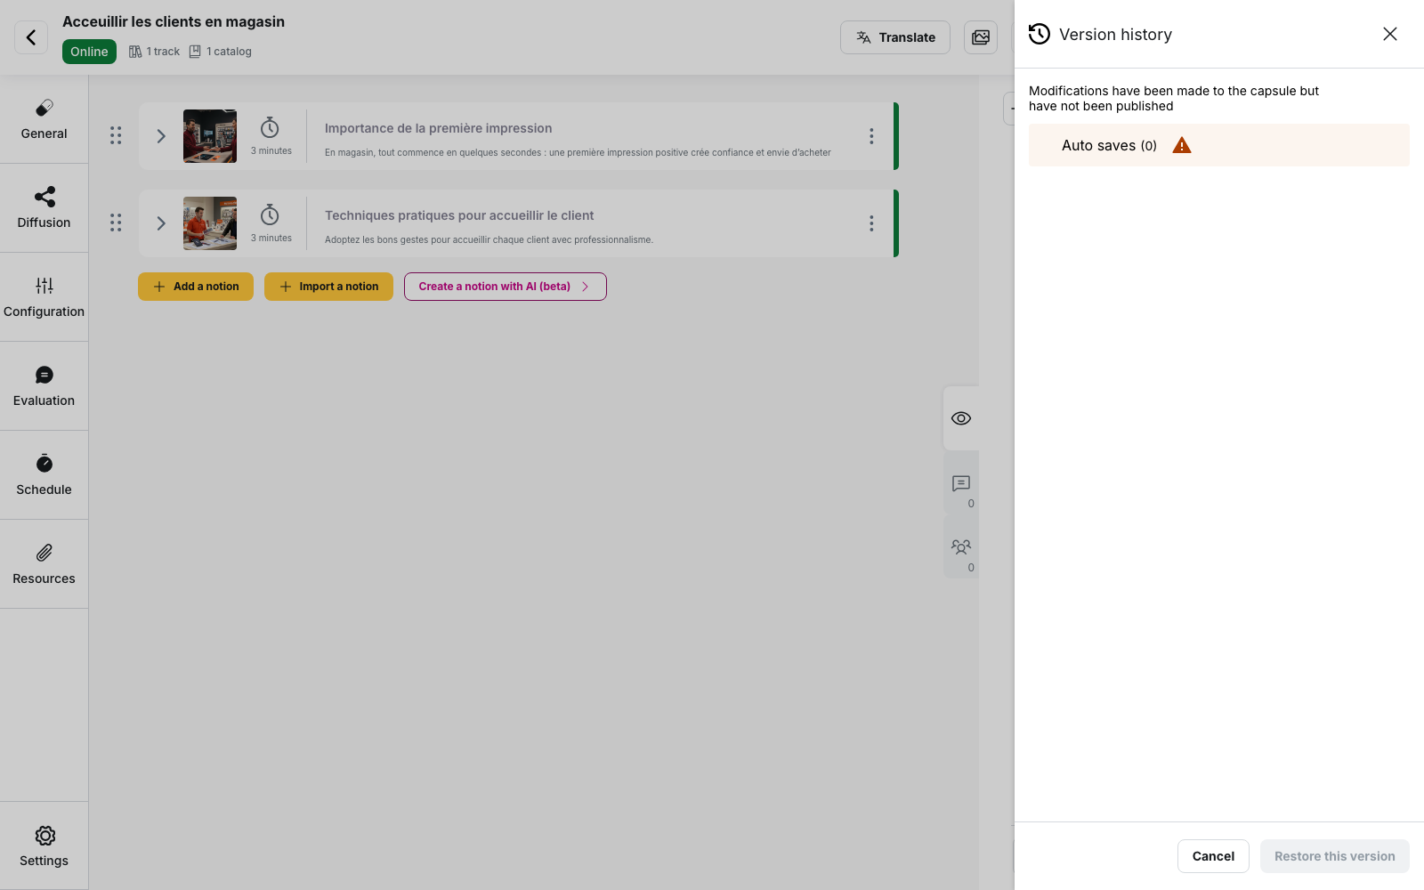Click the drag handle for Importance de la première impression
The height and width of the screenshot is (890, 1424).
click(x=116, y=135)
